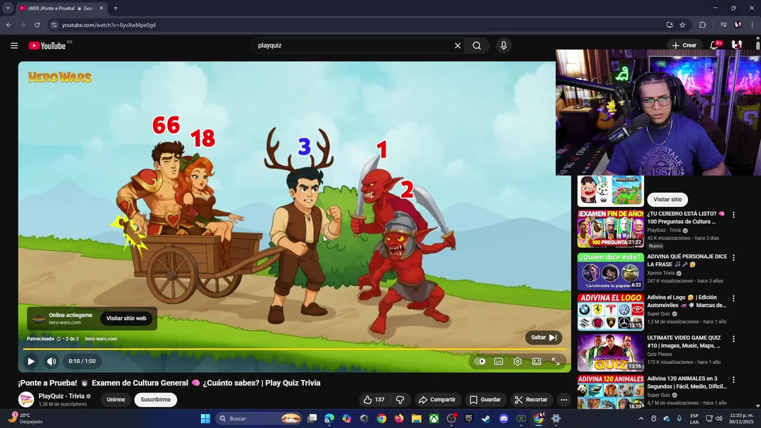Skip the ad with Saltar
This screenshot has width=761, height=428.
[x=543, y=338]
